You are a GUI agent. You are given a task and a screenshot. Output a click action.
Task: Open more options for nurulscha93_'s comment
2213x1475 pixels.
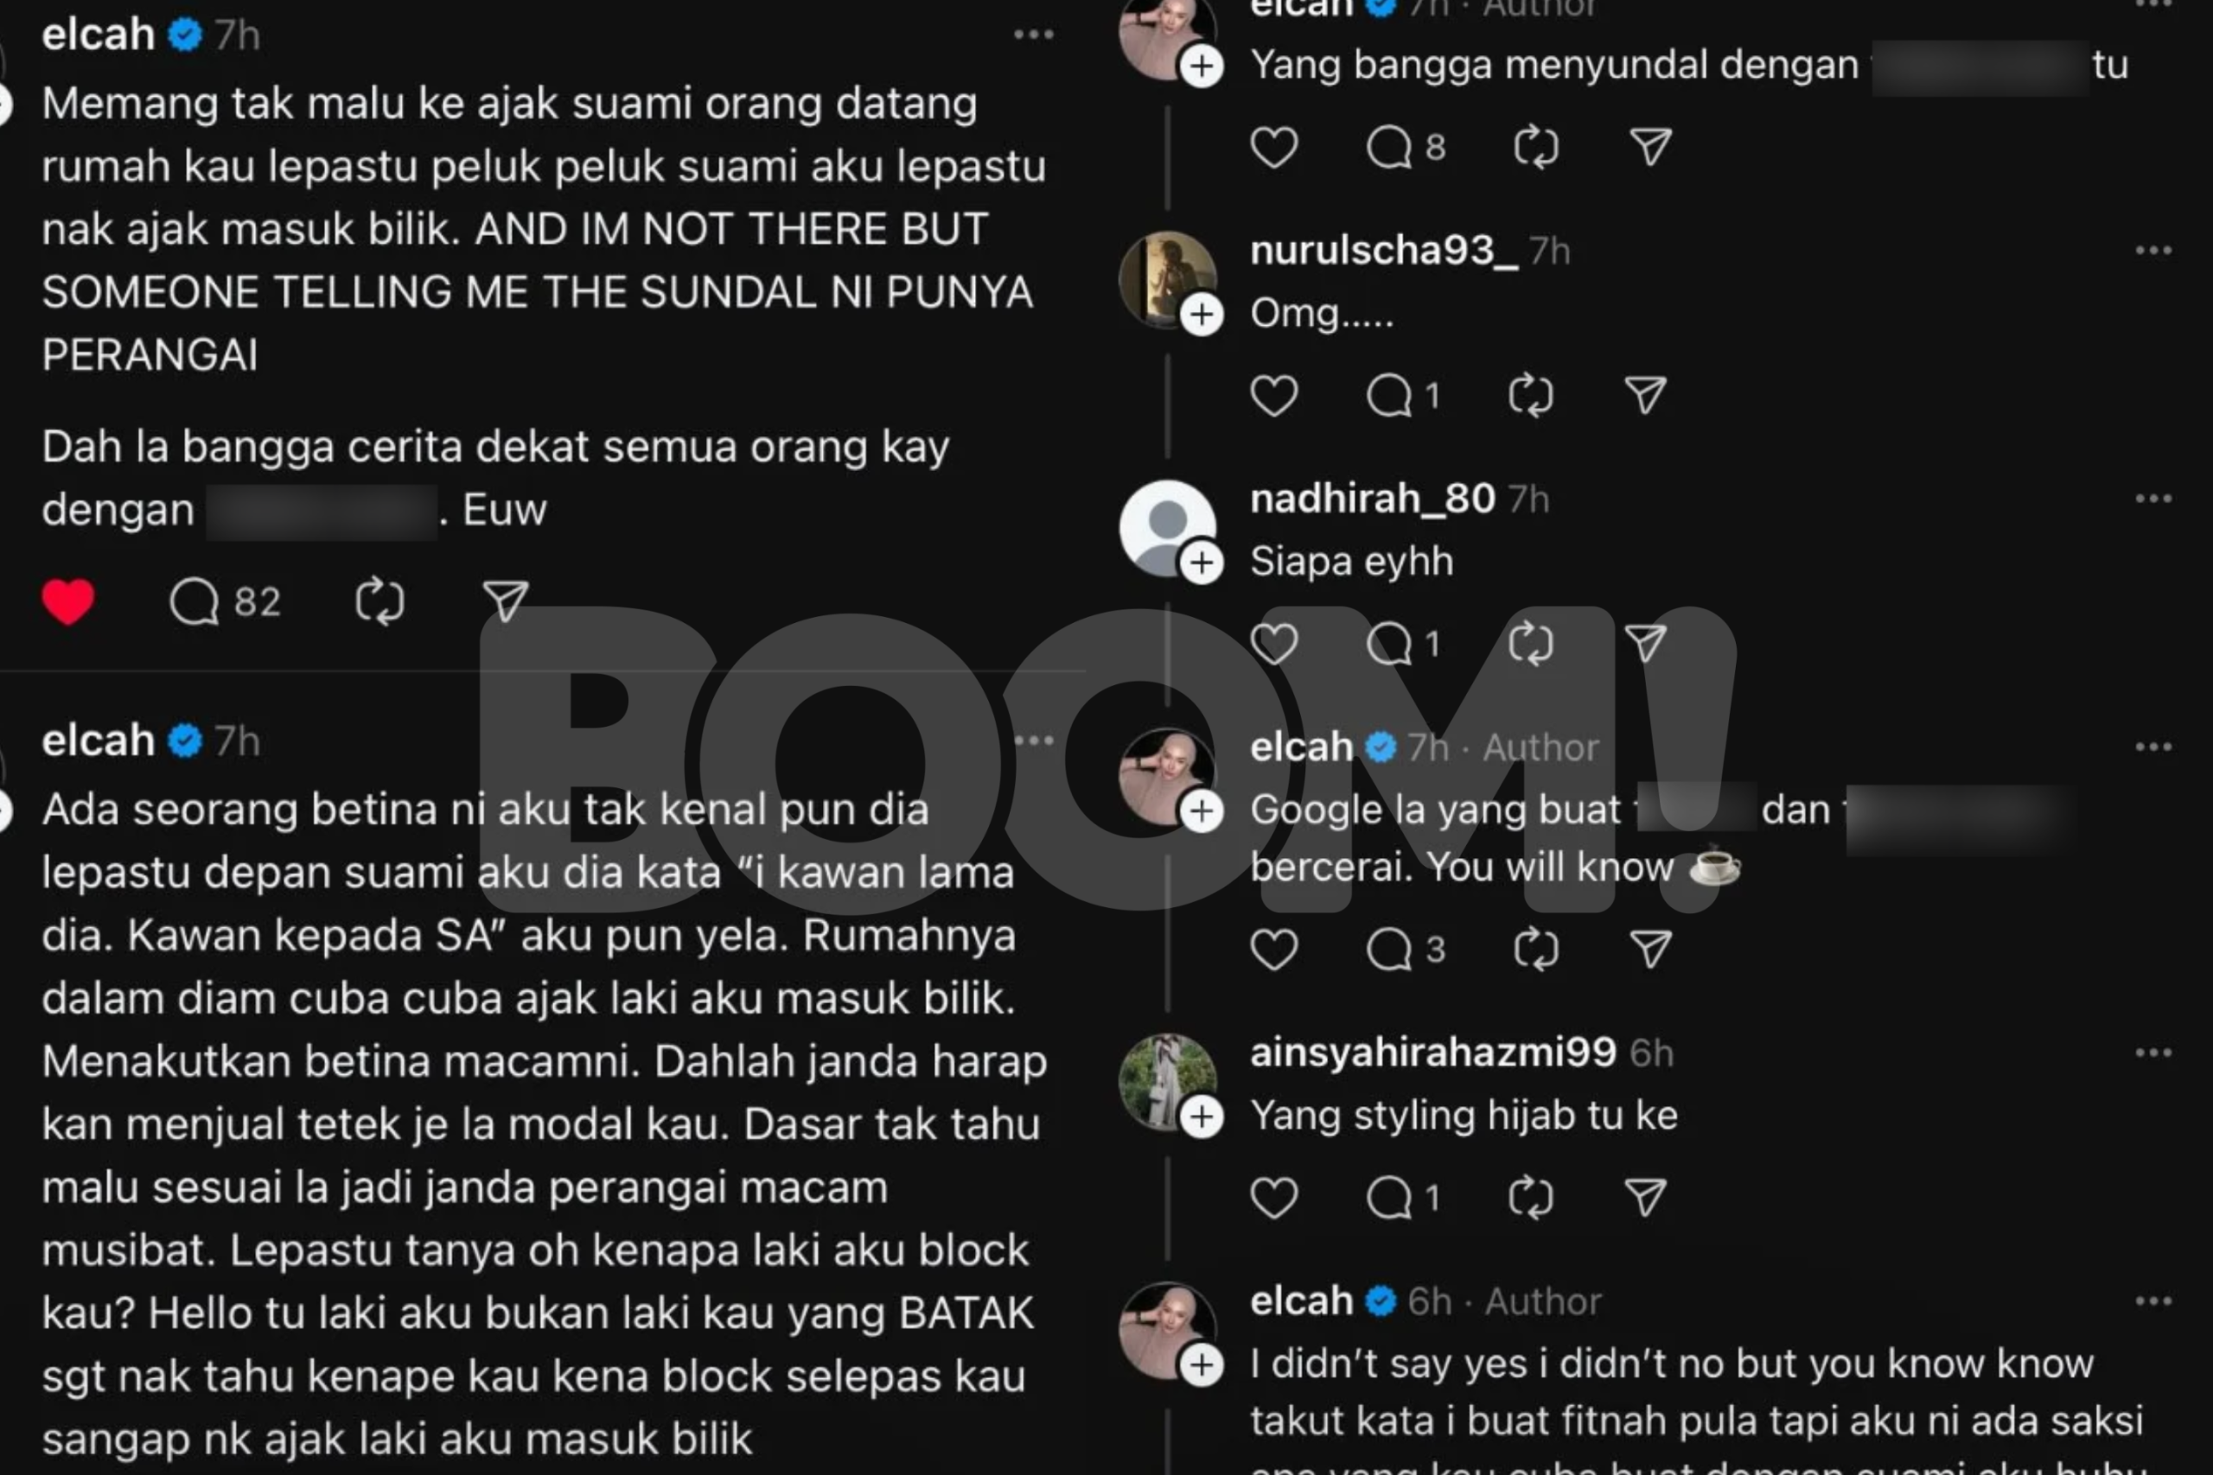pyautogui.click(x=2152, y=251)
